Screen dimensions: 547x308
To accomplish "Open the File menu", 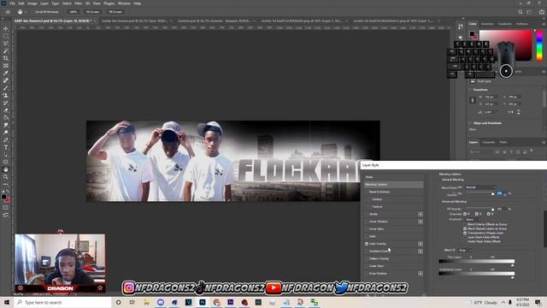I will tap(12, 3).
